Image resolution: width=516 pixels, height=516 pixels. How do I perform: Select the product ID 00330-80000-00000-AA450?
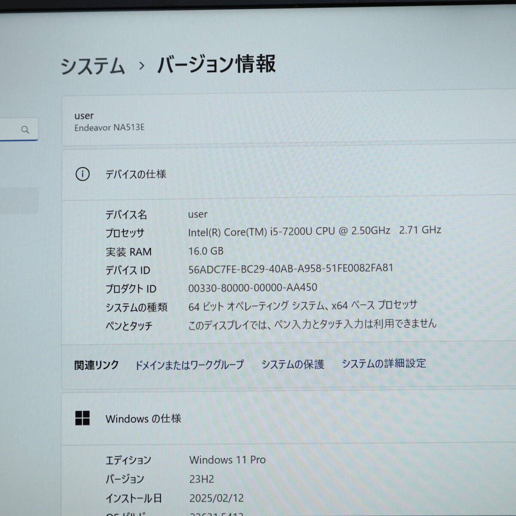[x=252, y=288]
